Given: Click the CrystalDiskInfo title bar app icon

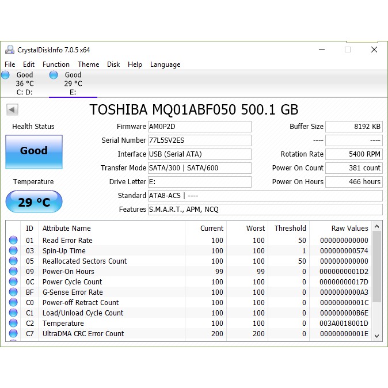Looking at the screenshot, I should [x=9, y=50].
